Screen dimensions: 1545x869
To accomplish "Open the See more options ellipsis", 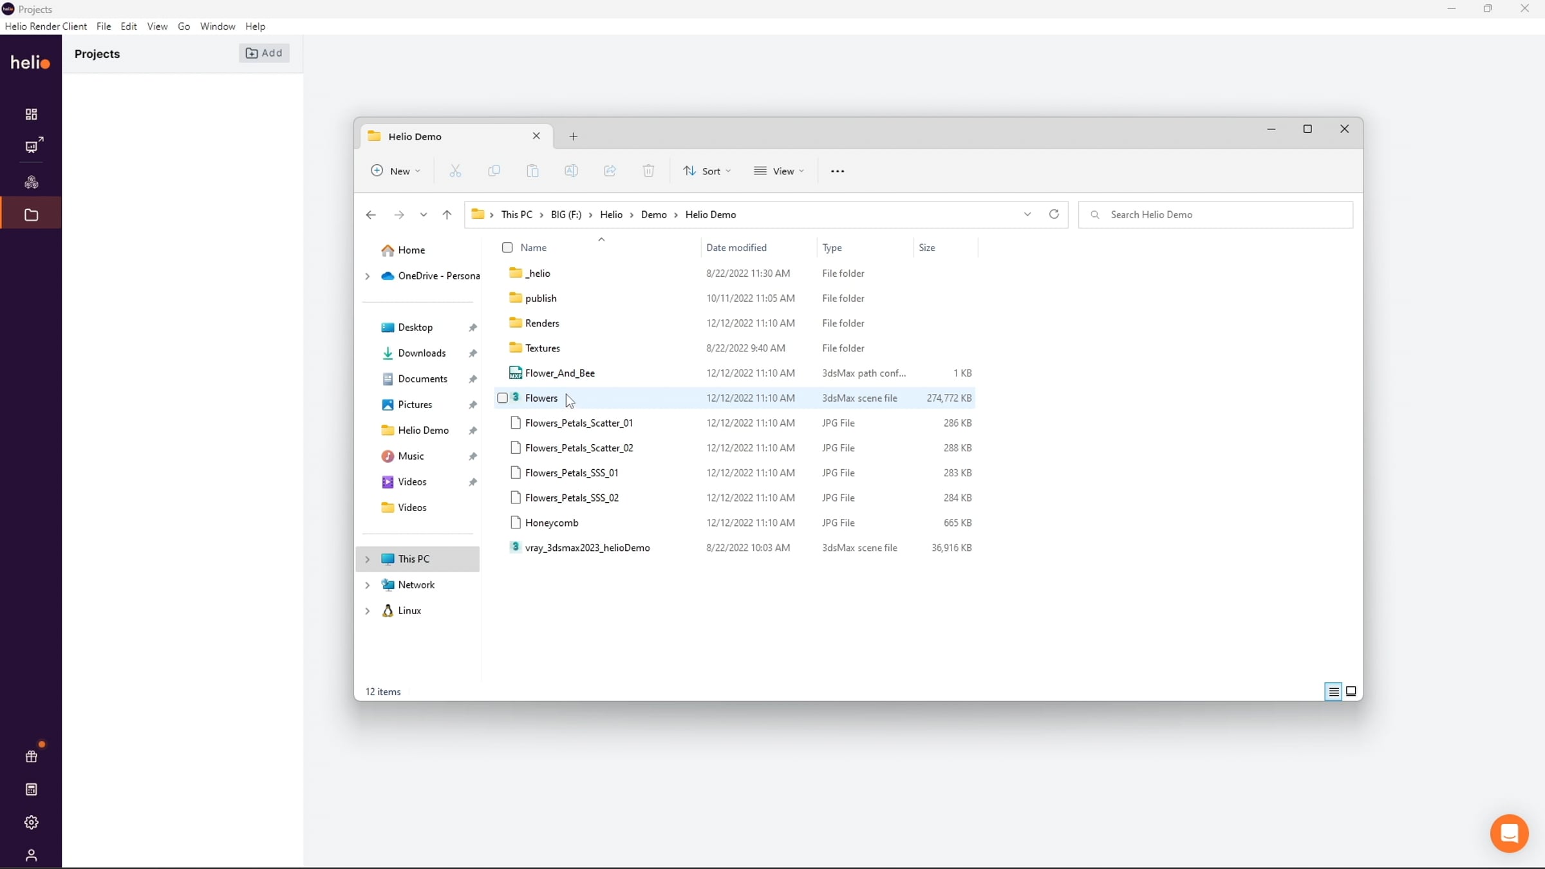I will coord(838,171).
